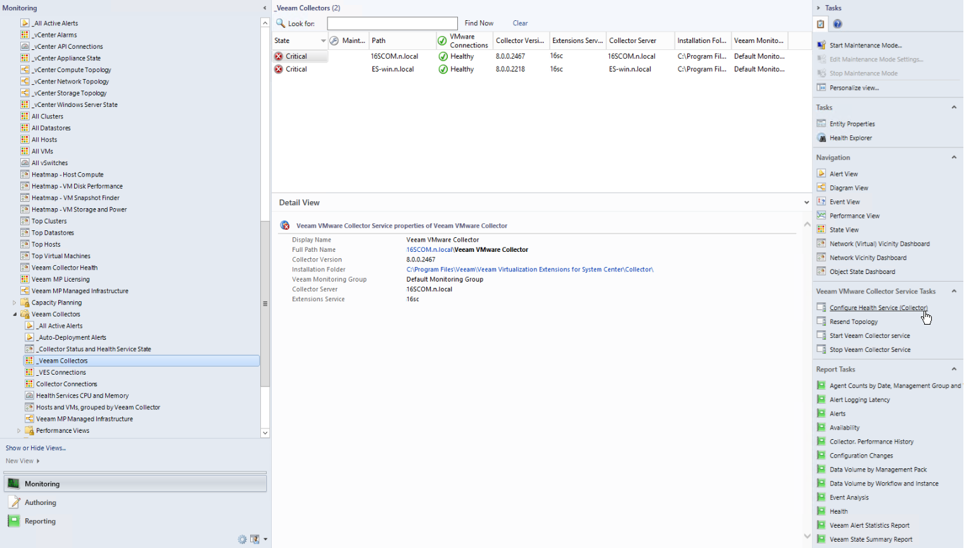964x548 pixels.
Task: Collapse the Tasks pane with header arrow
Action: (818, 8)
